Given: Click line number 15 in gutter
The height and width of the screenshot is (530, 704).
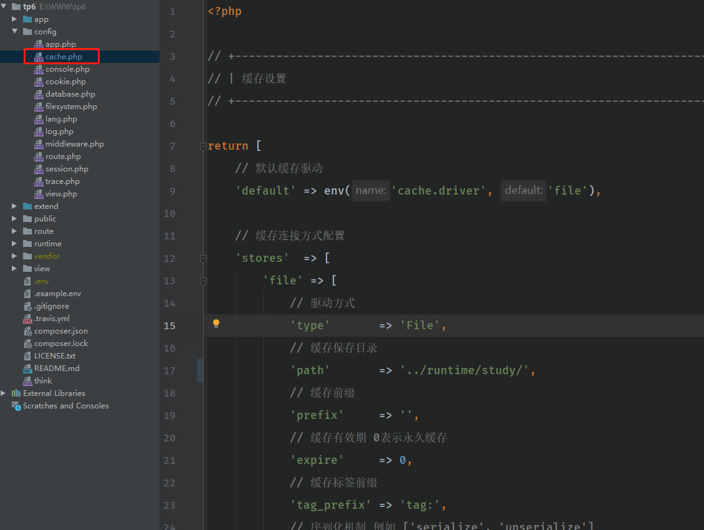Looking at the screenshot, I should pyautogui.click(x=169, y=325).
